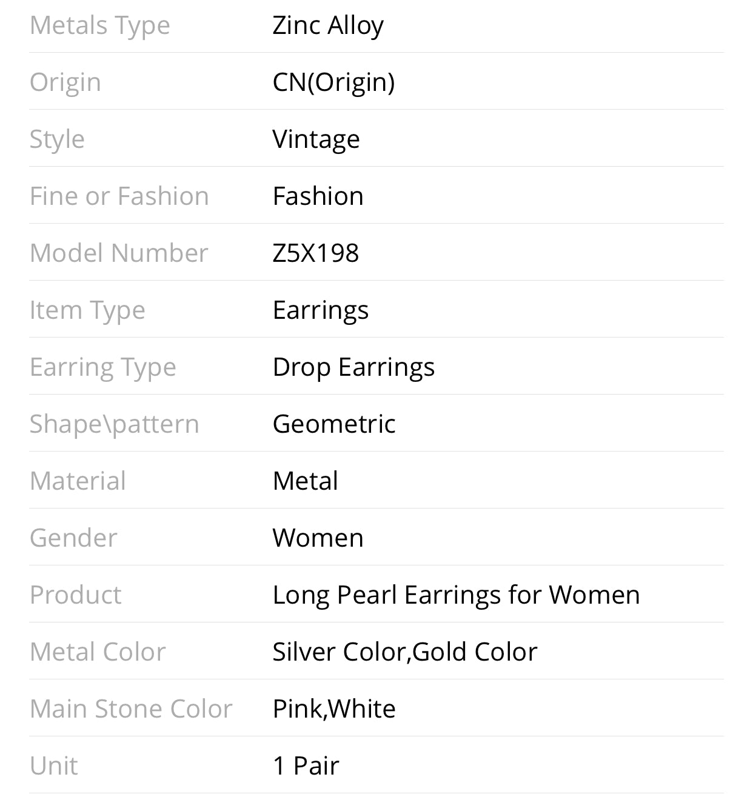The height and width of the screenshot is (797, 753).
Task: Click the 'Material' row value 'Metal'
Action: [306, 481]
